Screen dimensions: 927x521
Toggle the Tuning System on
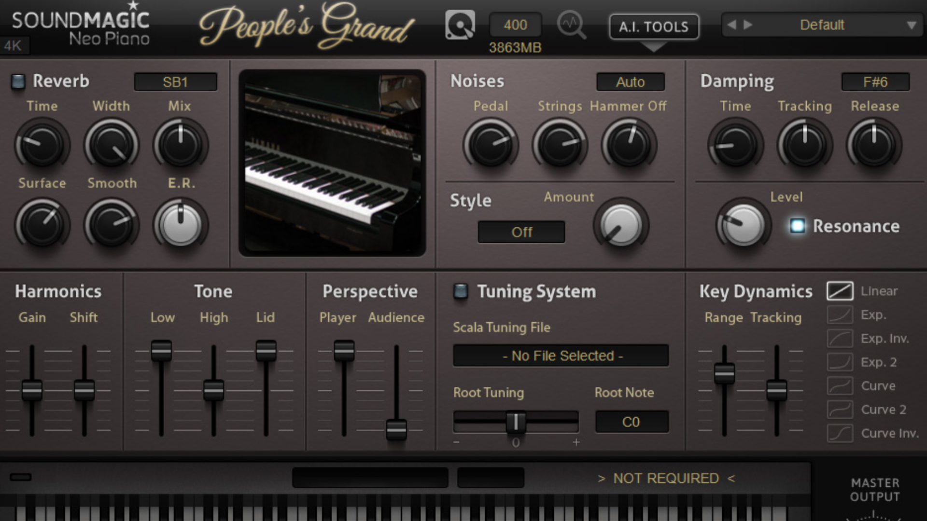click(461, 291)
